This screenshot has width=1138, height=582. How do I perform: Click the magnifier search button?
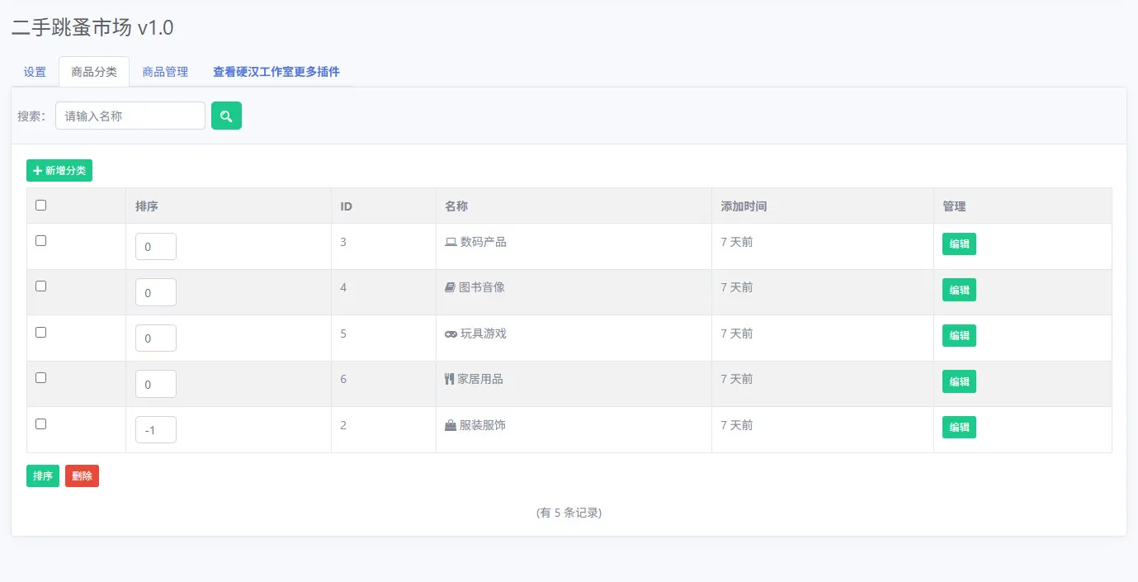[226, 116]
